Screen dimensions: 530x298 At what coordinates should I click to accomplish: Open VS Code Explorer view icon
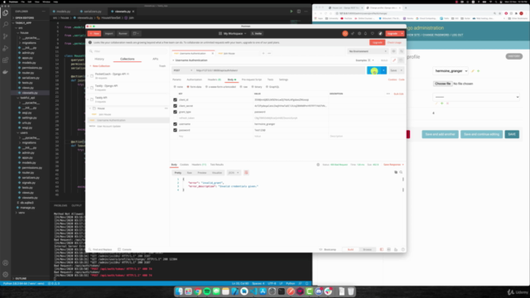point(6,13)
